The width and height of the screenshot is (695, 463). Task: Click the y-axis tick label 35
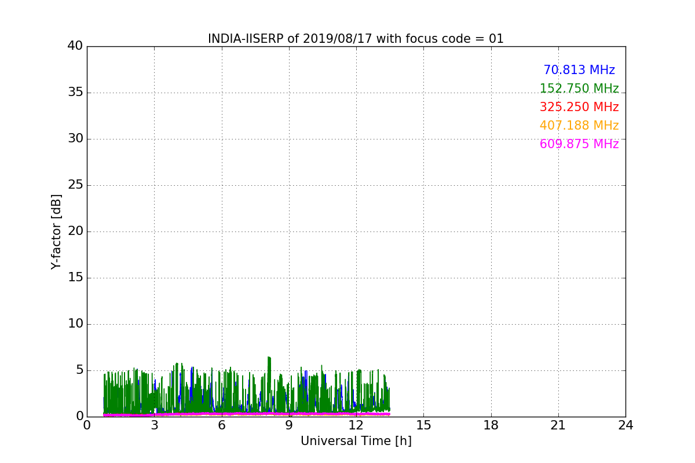pos(75,93)
